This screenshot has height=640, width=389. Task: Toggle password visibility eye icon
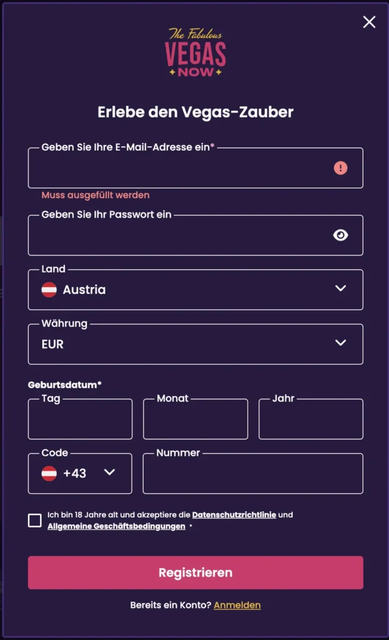pyautogui.click(x=340, y=235)
